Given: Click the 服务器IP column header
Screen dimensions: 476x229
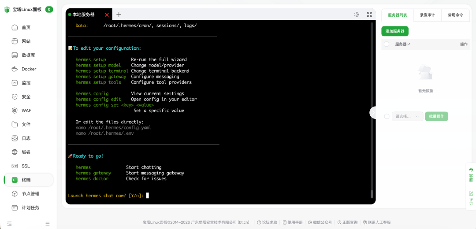Looking at the screenshot, I should tap(402, 44).
